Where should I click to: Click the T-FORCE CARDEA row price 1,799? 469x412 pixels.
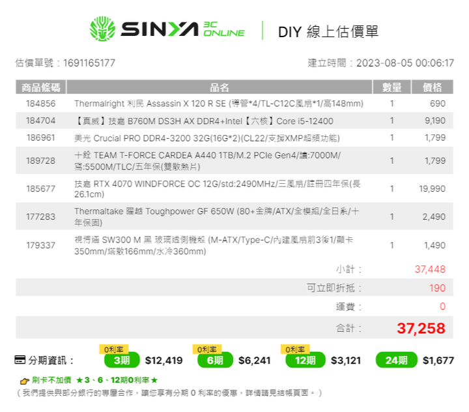435,161
